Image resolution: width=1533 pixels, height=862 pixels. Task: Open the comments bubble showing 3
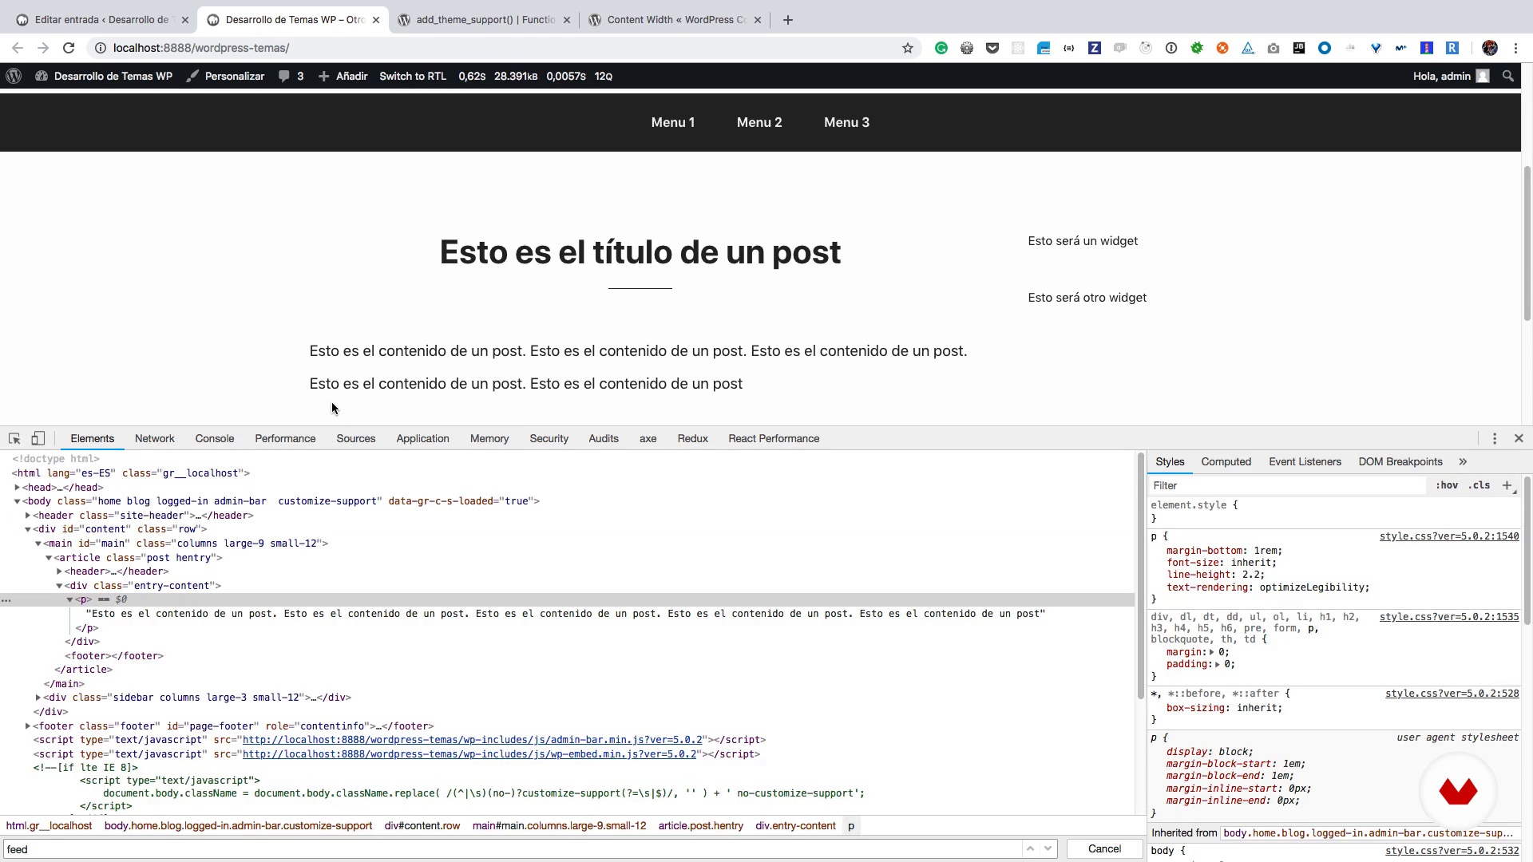(291, 76)
